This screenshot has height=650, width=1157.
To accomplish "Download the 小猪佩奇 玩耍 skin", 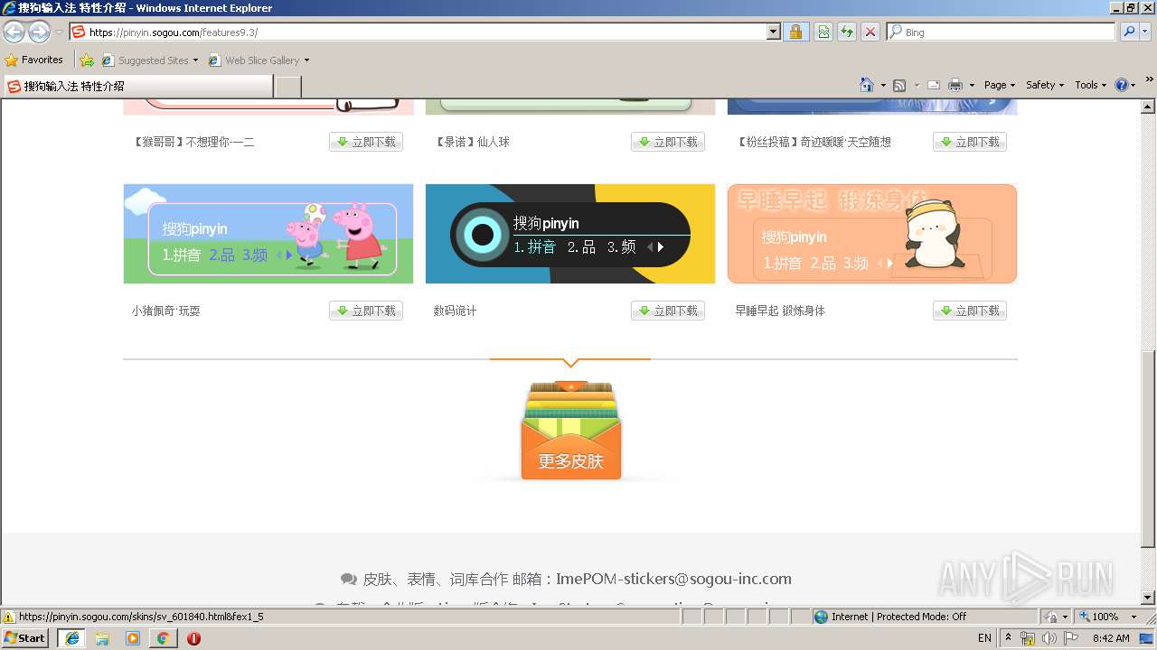I will (366, 311).
